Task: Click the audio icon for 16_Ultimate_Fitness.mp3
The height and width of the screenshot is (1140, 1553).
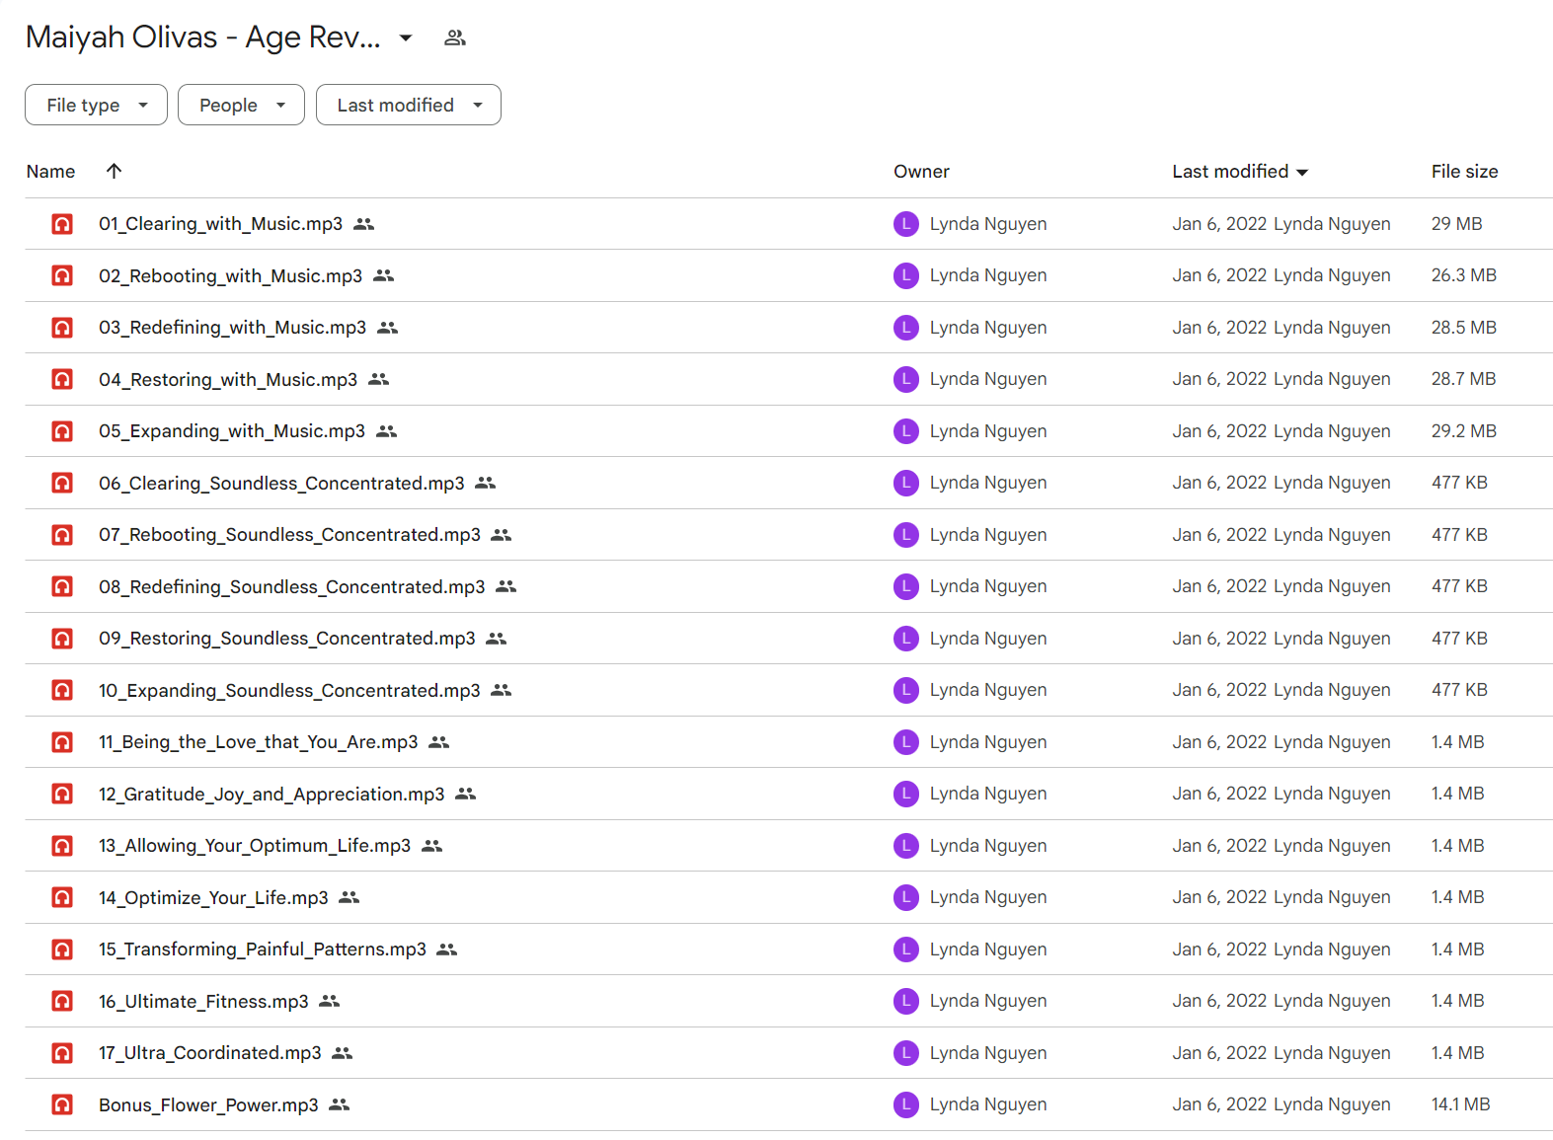Action: (x=62, y=1001)
